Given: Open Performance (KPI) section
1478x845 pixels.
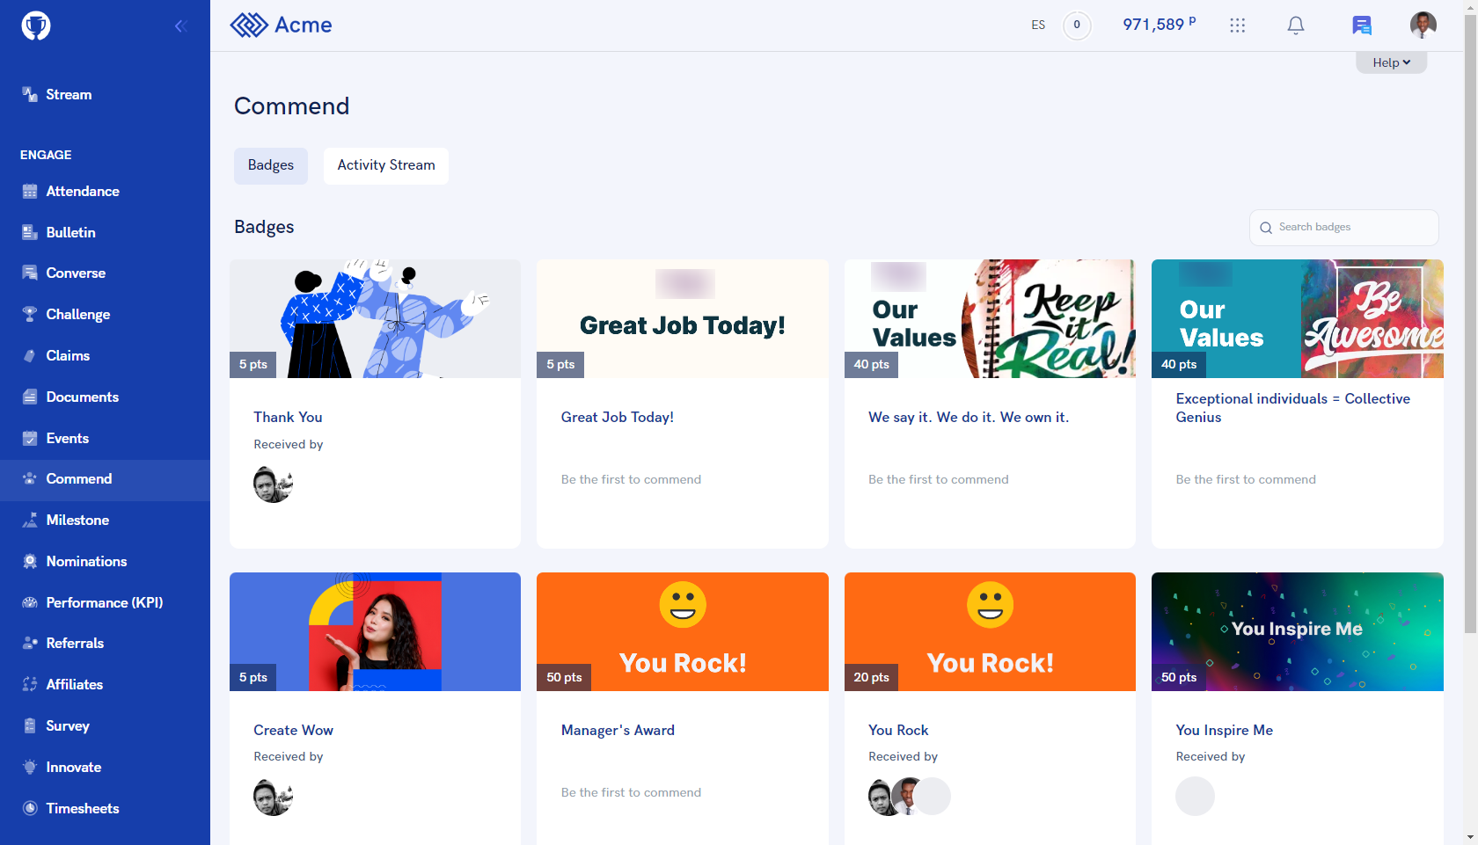Looking at the screenshot, I should (x=105, y=602).
